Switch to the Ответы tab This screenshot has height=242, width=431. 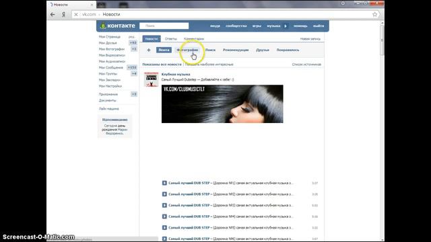[x=170, y=39]
